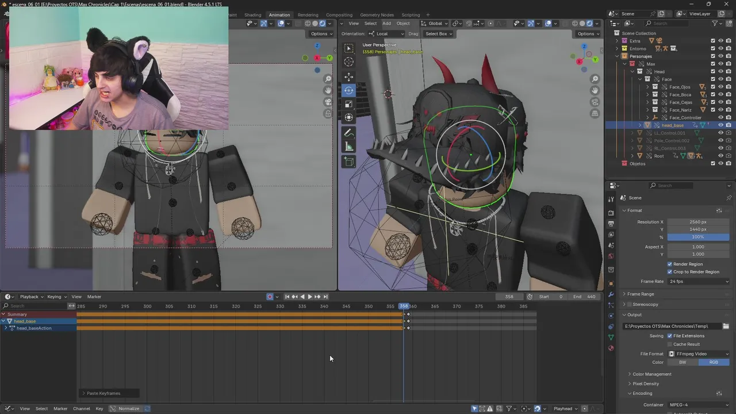736x414 pixels.
Task: Expand the Extra collection in the outliner
Action: pos(617,41)
